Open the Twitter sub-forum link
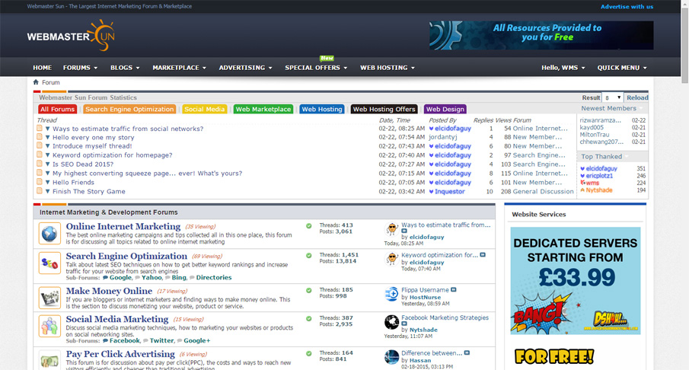Image resolution: width=689 pixels, height=370 pixels. (x=161, y=340)
